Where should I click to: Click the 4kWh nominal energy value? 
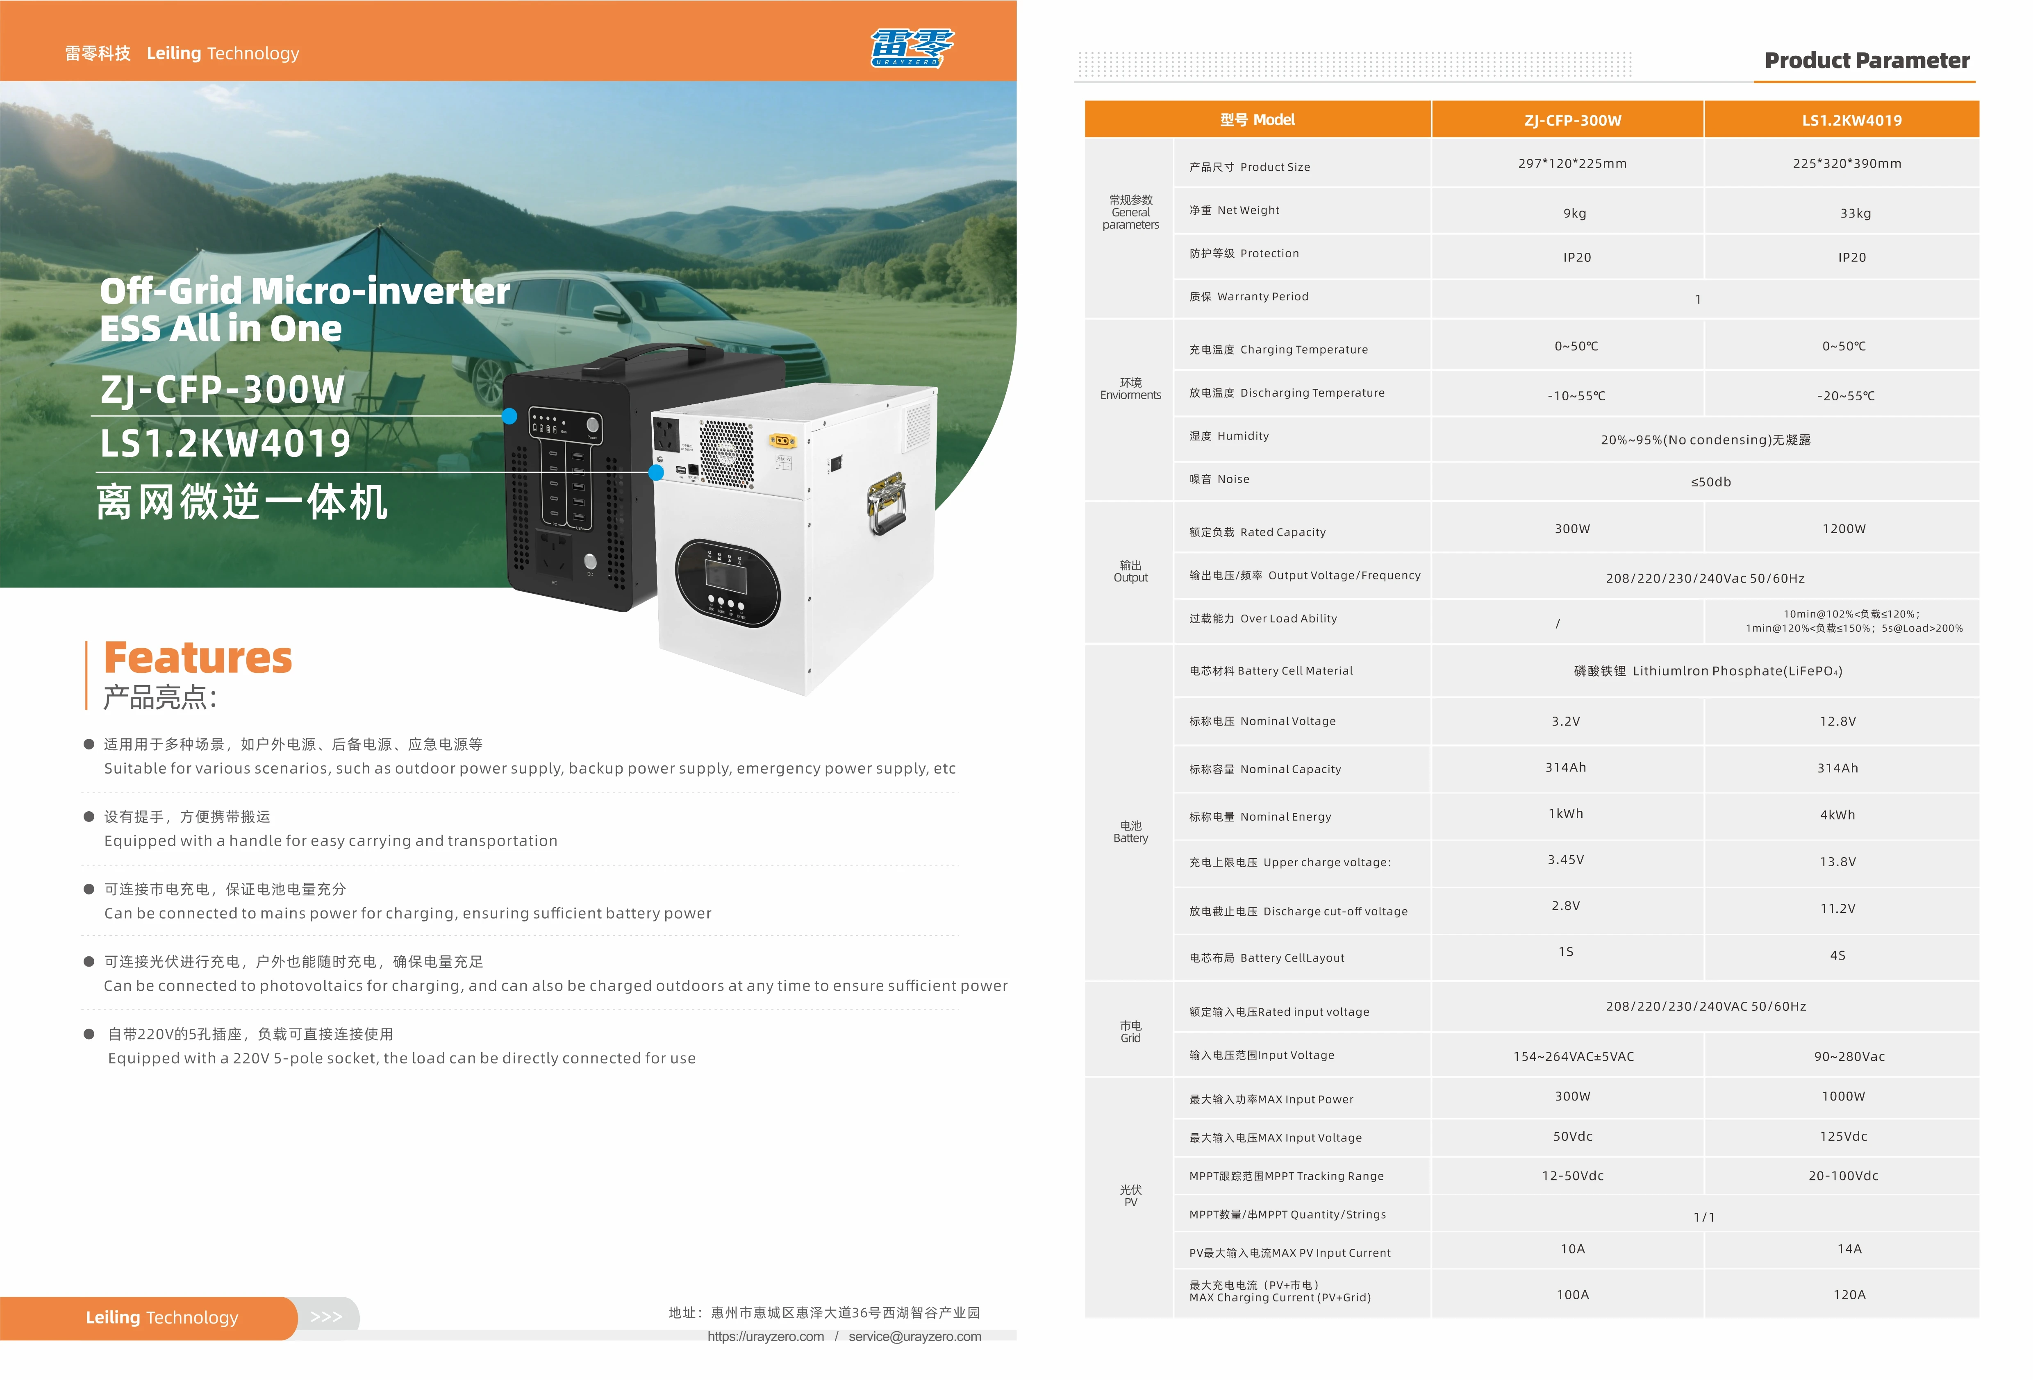pos(1837,815)
